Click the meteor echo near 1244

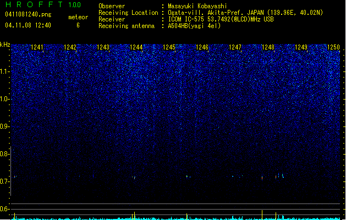point(134,178)
